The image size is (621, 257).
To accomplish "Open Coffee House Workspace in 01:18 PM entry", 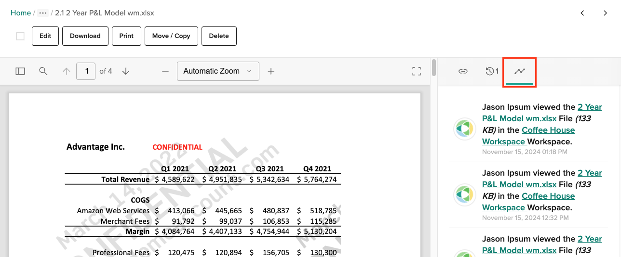I will 528,136.
